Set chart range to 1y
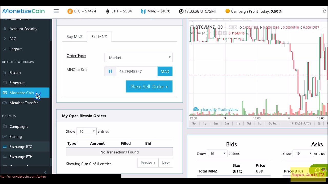The height and width of the screenshot is (184, 328). [x=205, y=123]
